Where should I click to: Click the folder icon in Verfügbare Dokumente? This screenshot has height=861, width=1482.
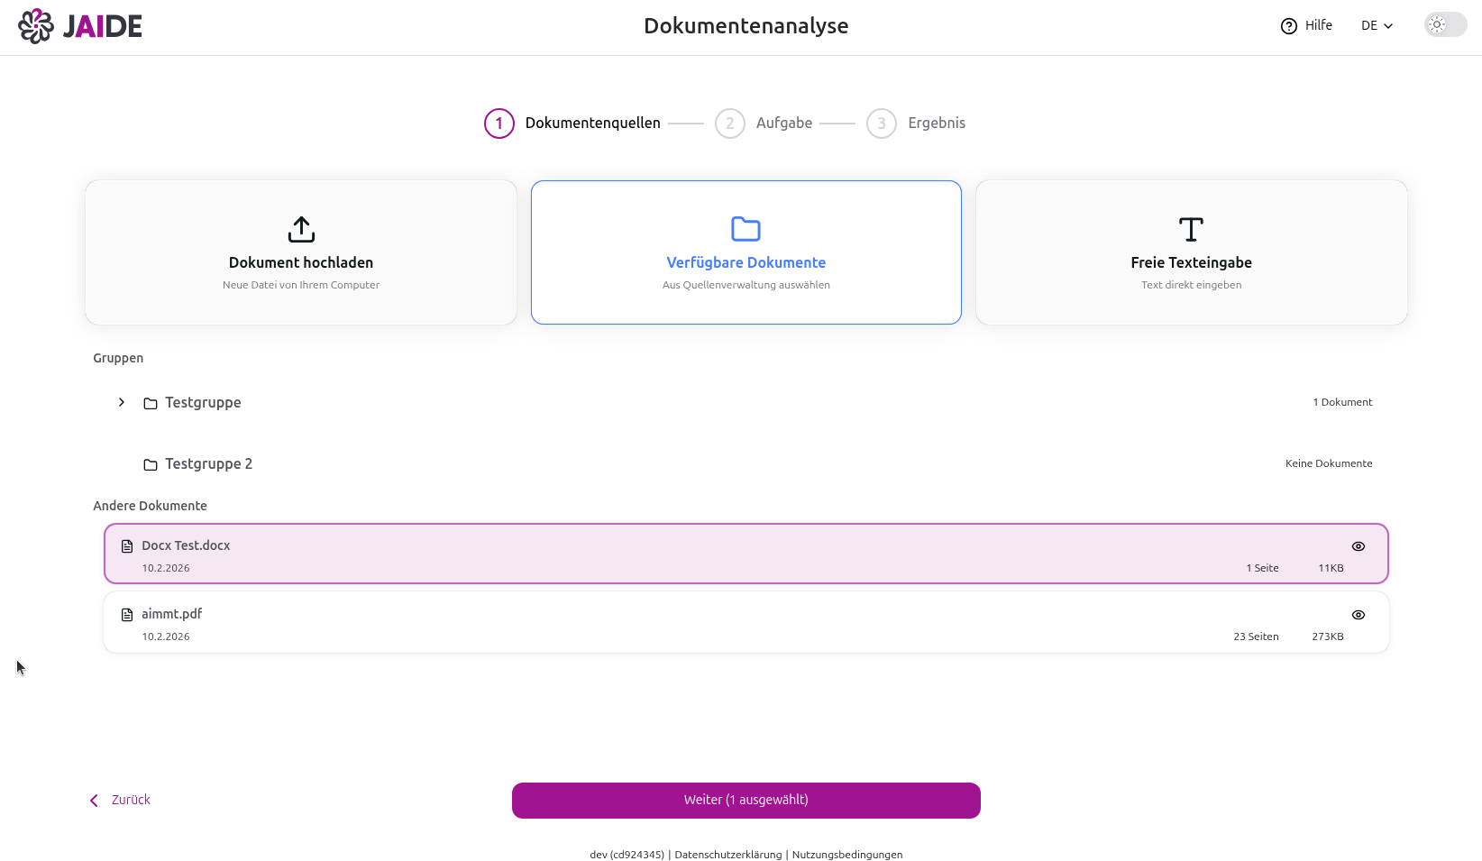pyautogui.click(x=746, y=229)
